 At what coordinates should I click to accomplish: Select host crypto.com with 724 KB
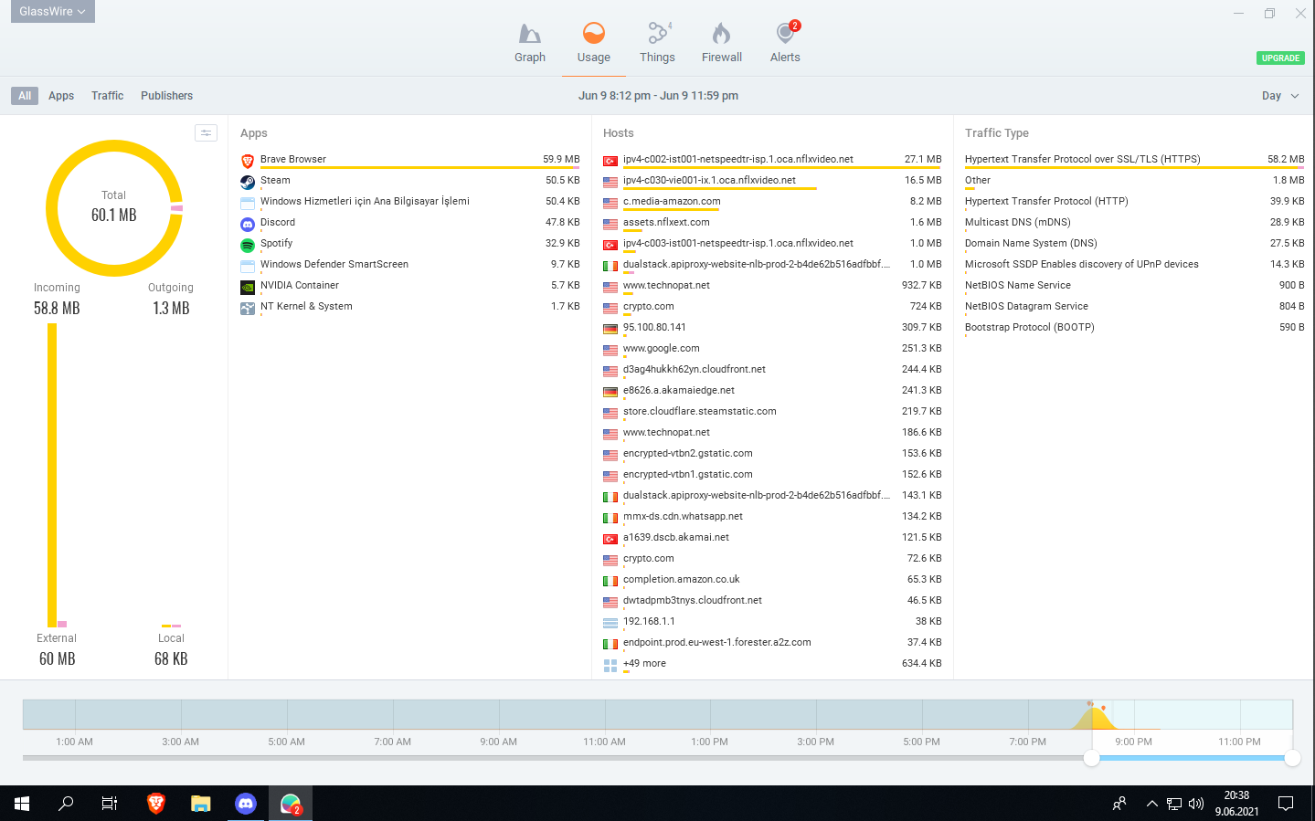pos(772,307)
